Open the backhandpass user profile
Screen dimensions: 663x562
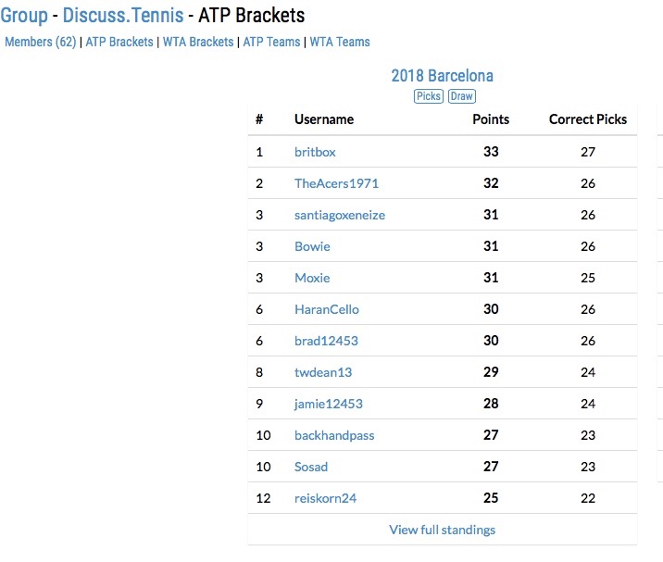pyautogui.click(x=334, y=435)
